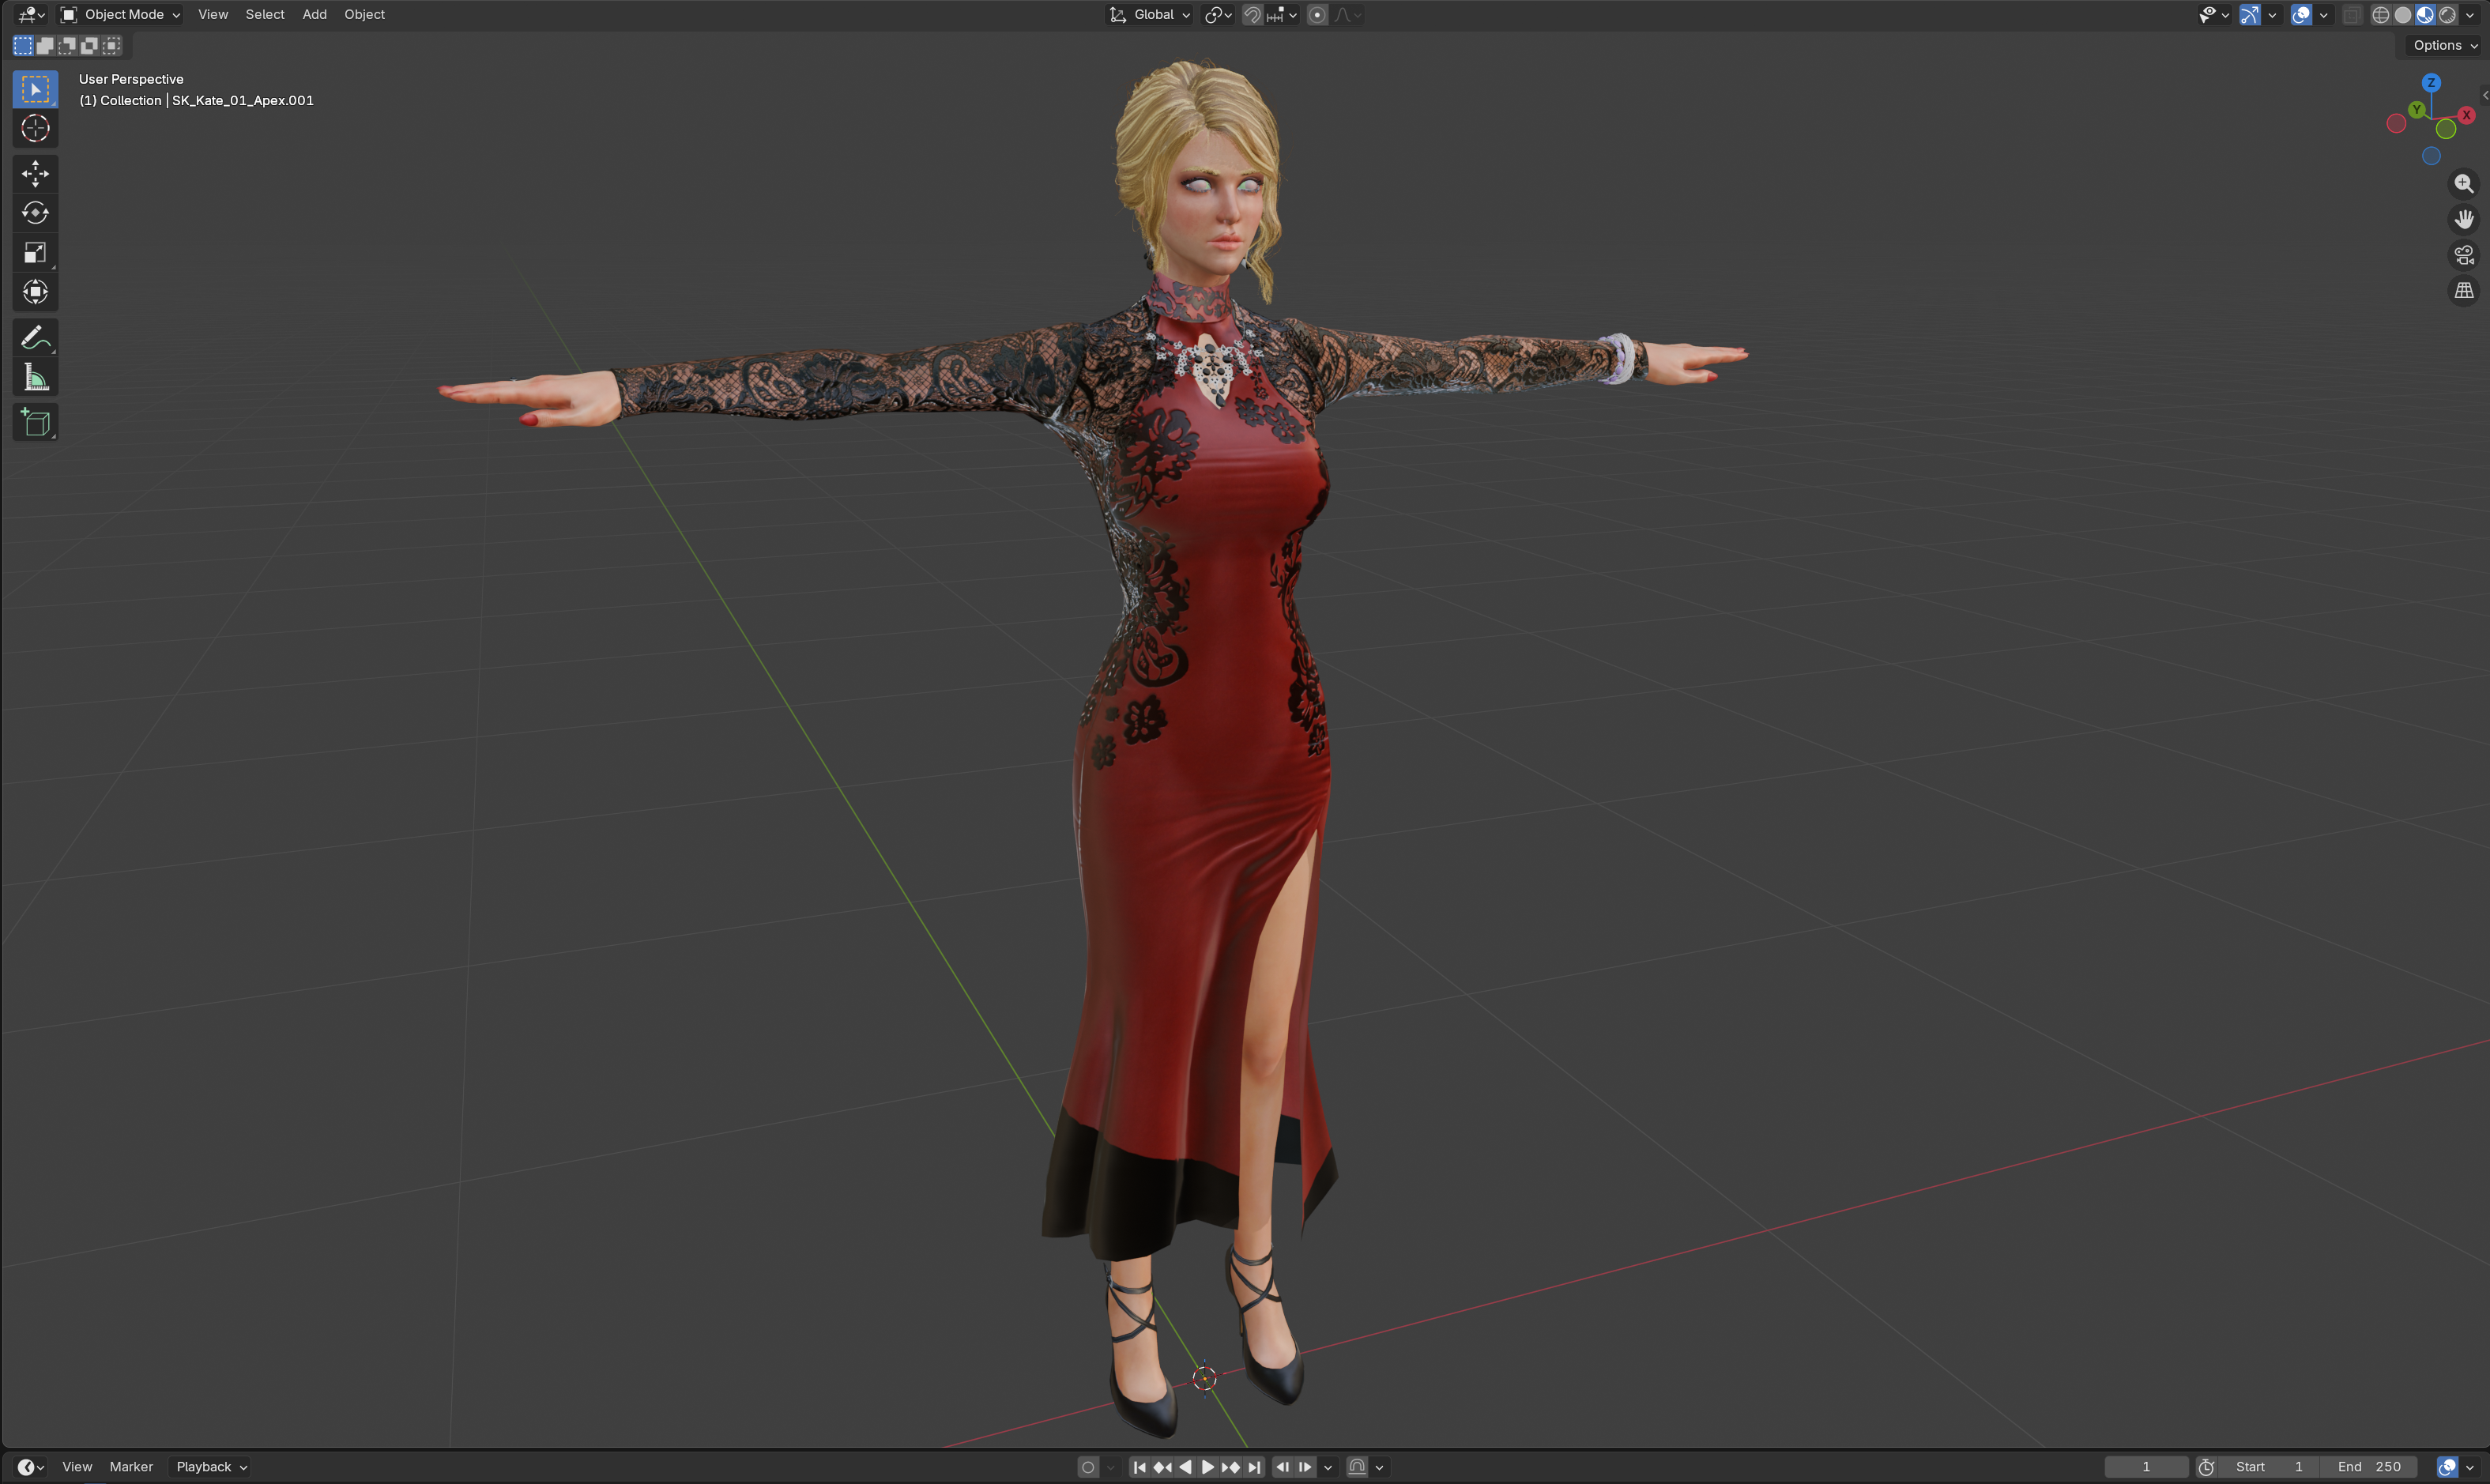
Task: Click the current frame number field
Action: pos(2146,1467)
